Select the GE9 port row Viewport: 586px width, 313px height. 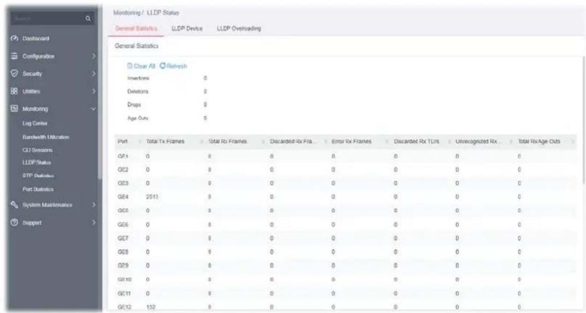(345, 265)
